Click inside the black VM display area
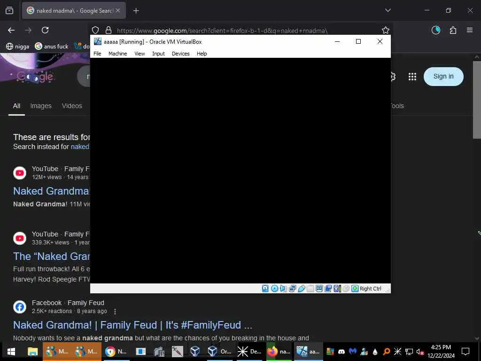This screenshot has height=361, width=481. [x=240, y=170]
